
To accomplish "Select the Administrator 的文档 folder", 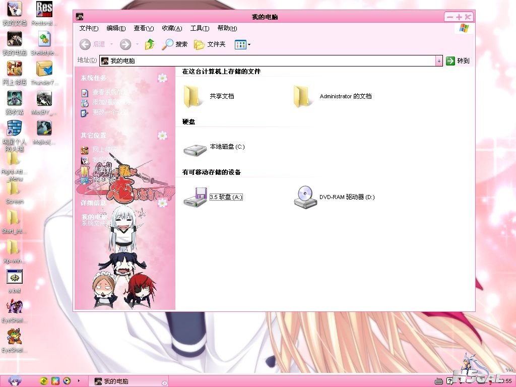I will click(x=333, y=96).
